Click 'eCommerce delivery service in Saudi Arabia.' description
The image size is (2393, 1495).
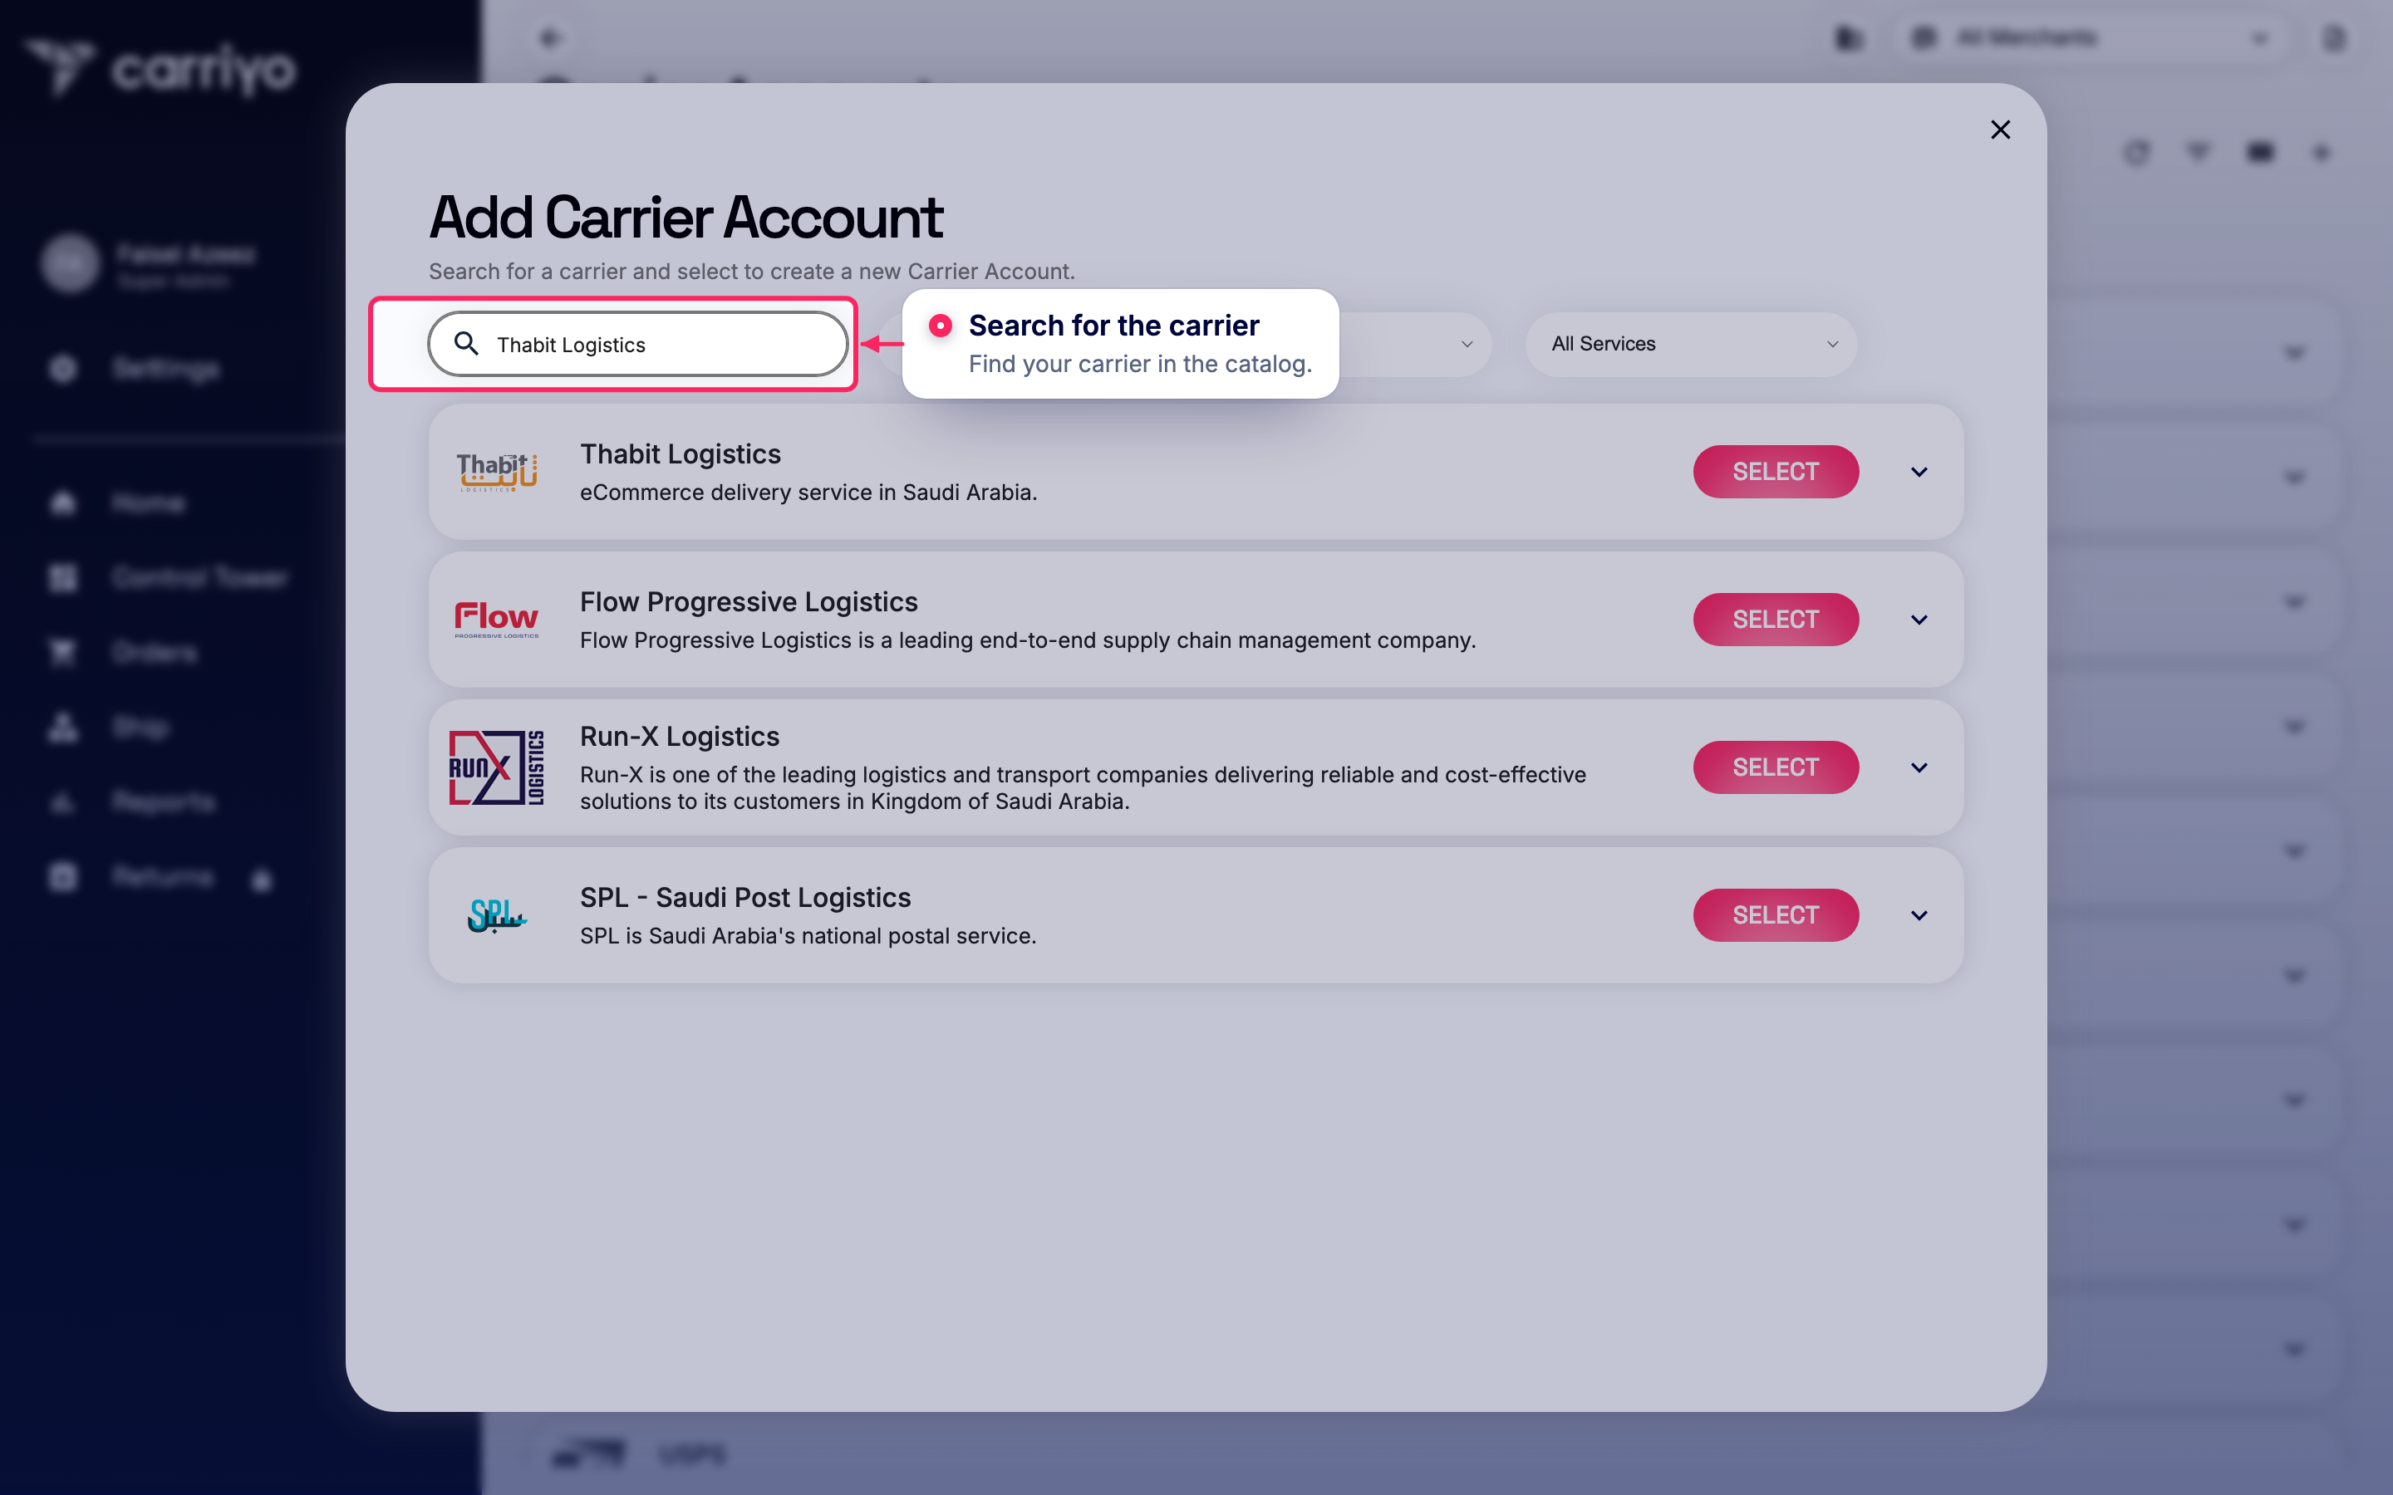808,493
